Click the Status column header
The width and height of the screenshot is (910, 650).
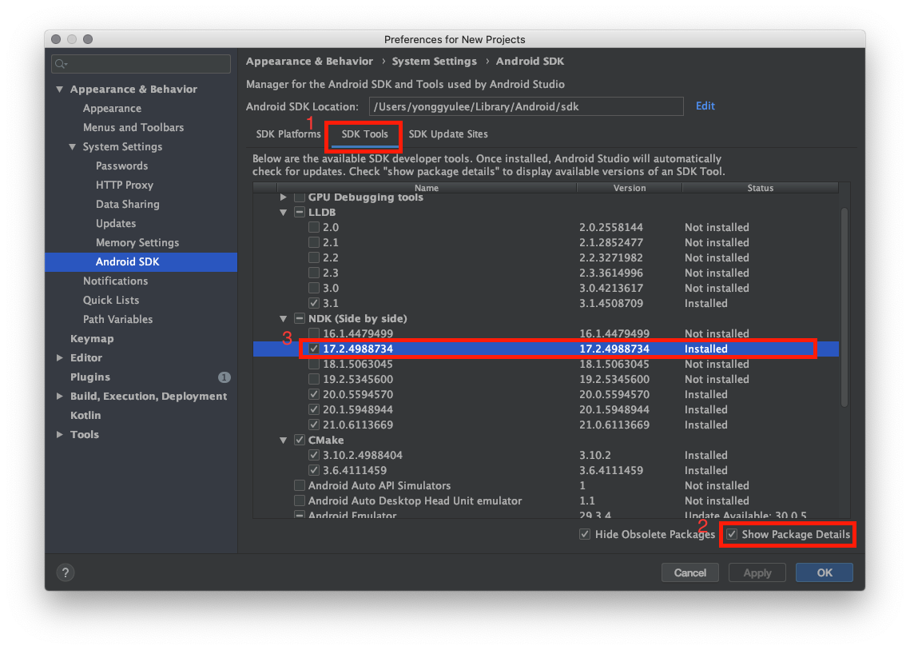coord(761,188)
